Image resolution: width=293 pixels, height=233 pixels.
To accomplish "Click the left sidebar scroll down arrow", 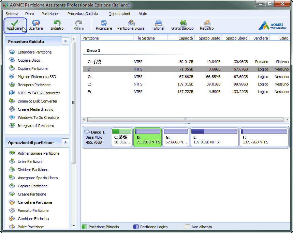I will [x=74, y=226].
